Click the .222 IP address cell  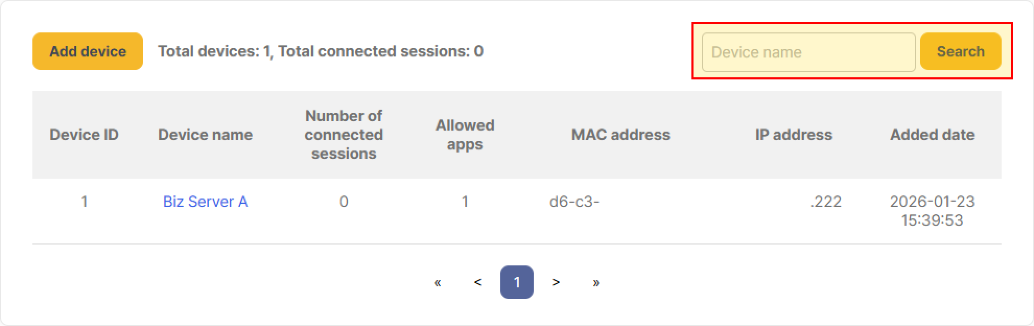826,202
